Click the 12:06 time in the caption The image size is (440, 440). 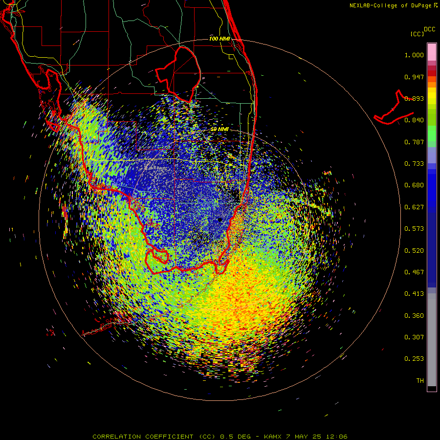tap(336, 437)
